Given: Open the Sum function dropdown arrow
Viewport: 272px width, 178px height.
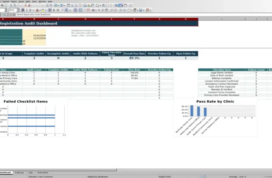Looking at the screenshot, I should point(11,15).
